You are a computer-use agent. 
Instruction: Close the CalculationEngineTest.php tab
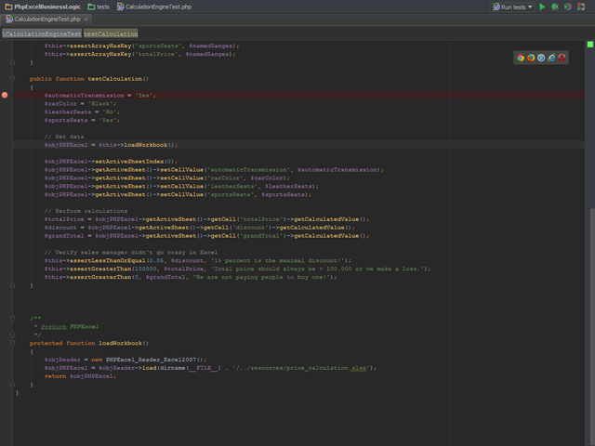[x=86, y=20]
